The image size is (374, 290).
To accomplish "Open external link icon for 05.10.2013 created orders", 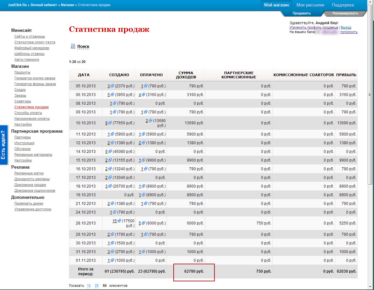I will 112,86.
